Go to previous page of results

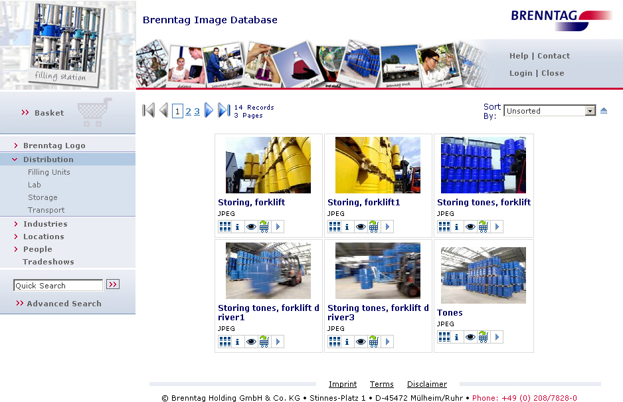(x=163, y=110)
